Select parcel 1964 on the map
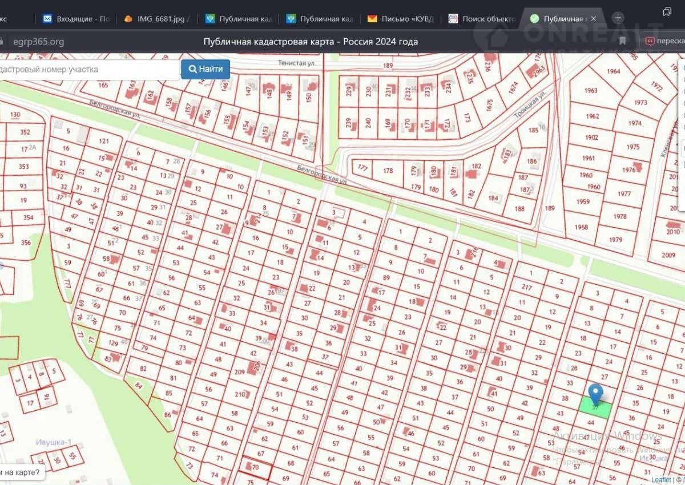Image resolution: width=685 pixels, height=485 pixels. [x=613, y=72]
